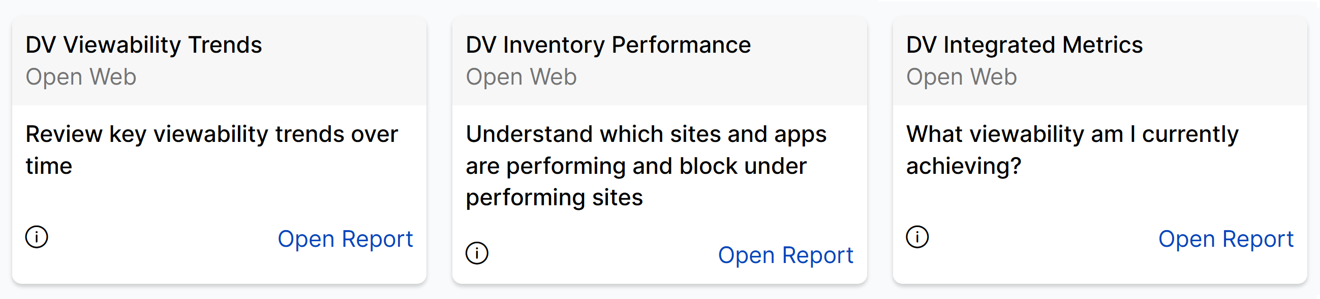The height and width of the screenshot is (299, 1320).
Task: Open the DV Integrated Metrics info icon
Action: [917, 237]
